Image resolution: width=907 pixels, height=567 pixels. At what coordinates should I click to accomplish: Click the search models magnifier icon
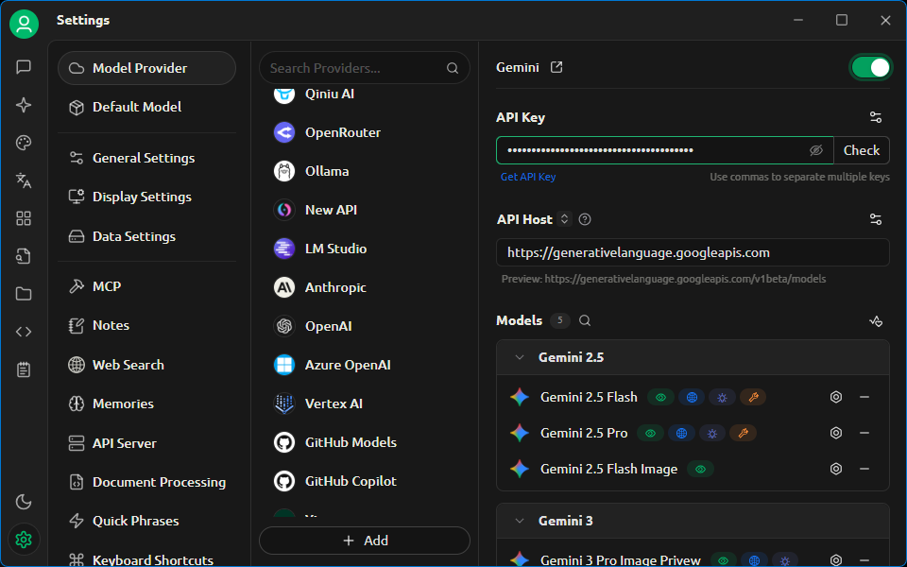pyautogui.click(x=585, y=320)
